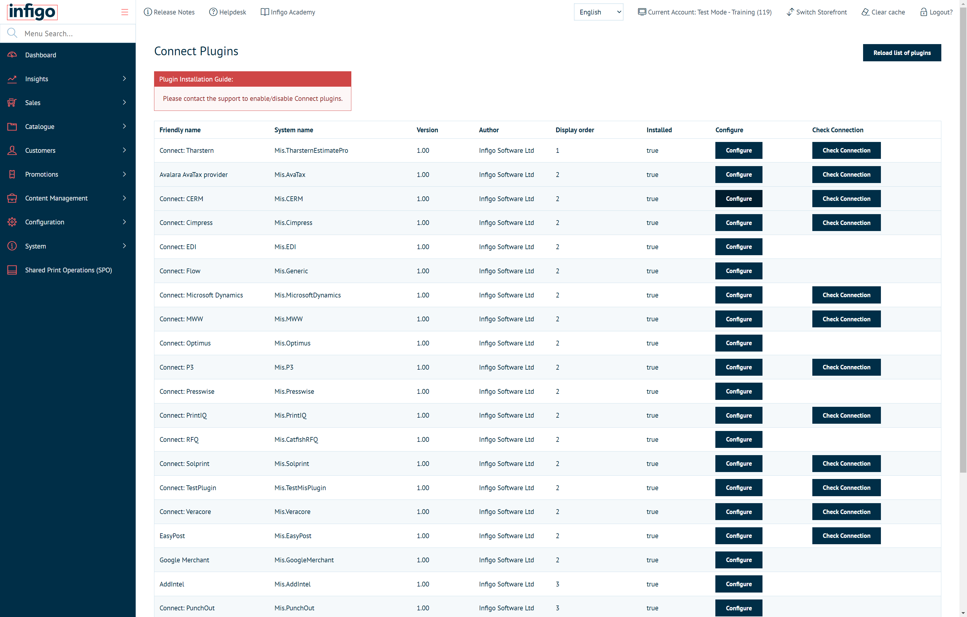Configure the Google Merchant plugin
967x617 pixels.
coord(739,560)
